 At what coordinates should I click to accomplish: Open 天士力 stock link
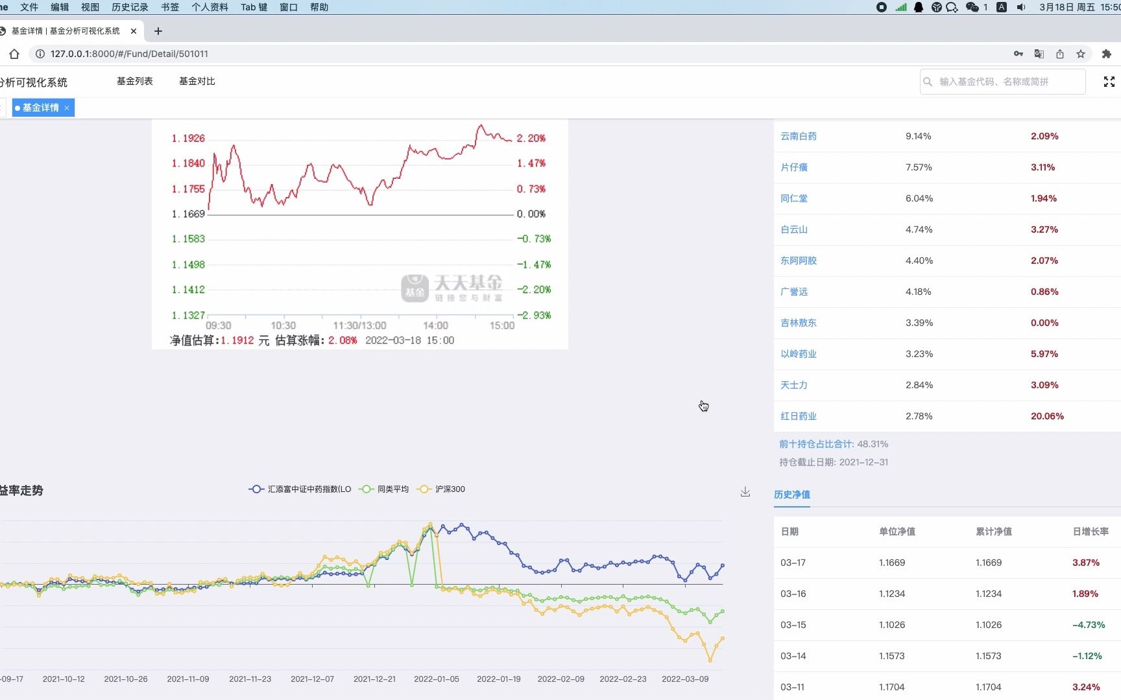[x=794, y=385]
